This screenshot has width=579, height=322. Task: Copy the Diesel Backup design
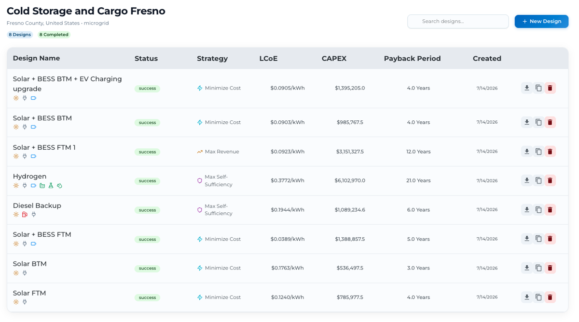(538, 210)
